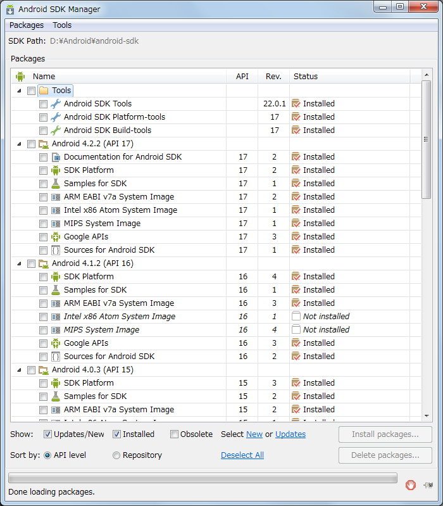
Task: Collapse the Android 4.2.2 (API 17) group
Action: (19, 144)
